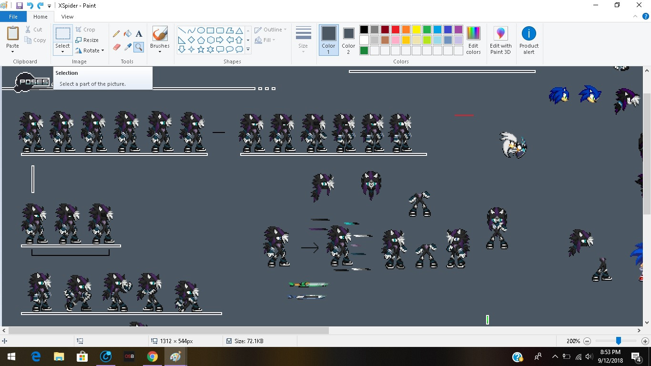
Task: Choose the Diamond shape
Action: [191, 40]
